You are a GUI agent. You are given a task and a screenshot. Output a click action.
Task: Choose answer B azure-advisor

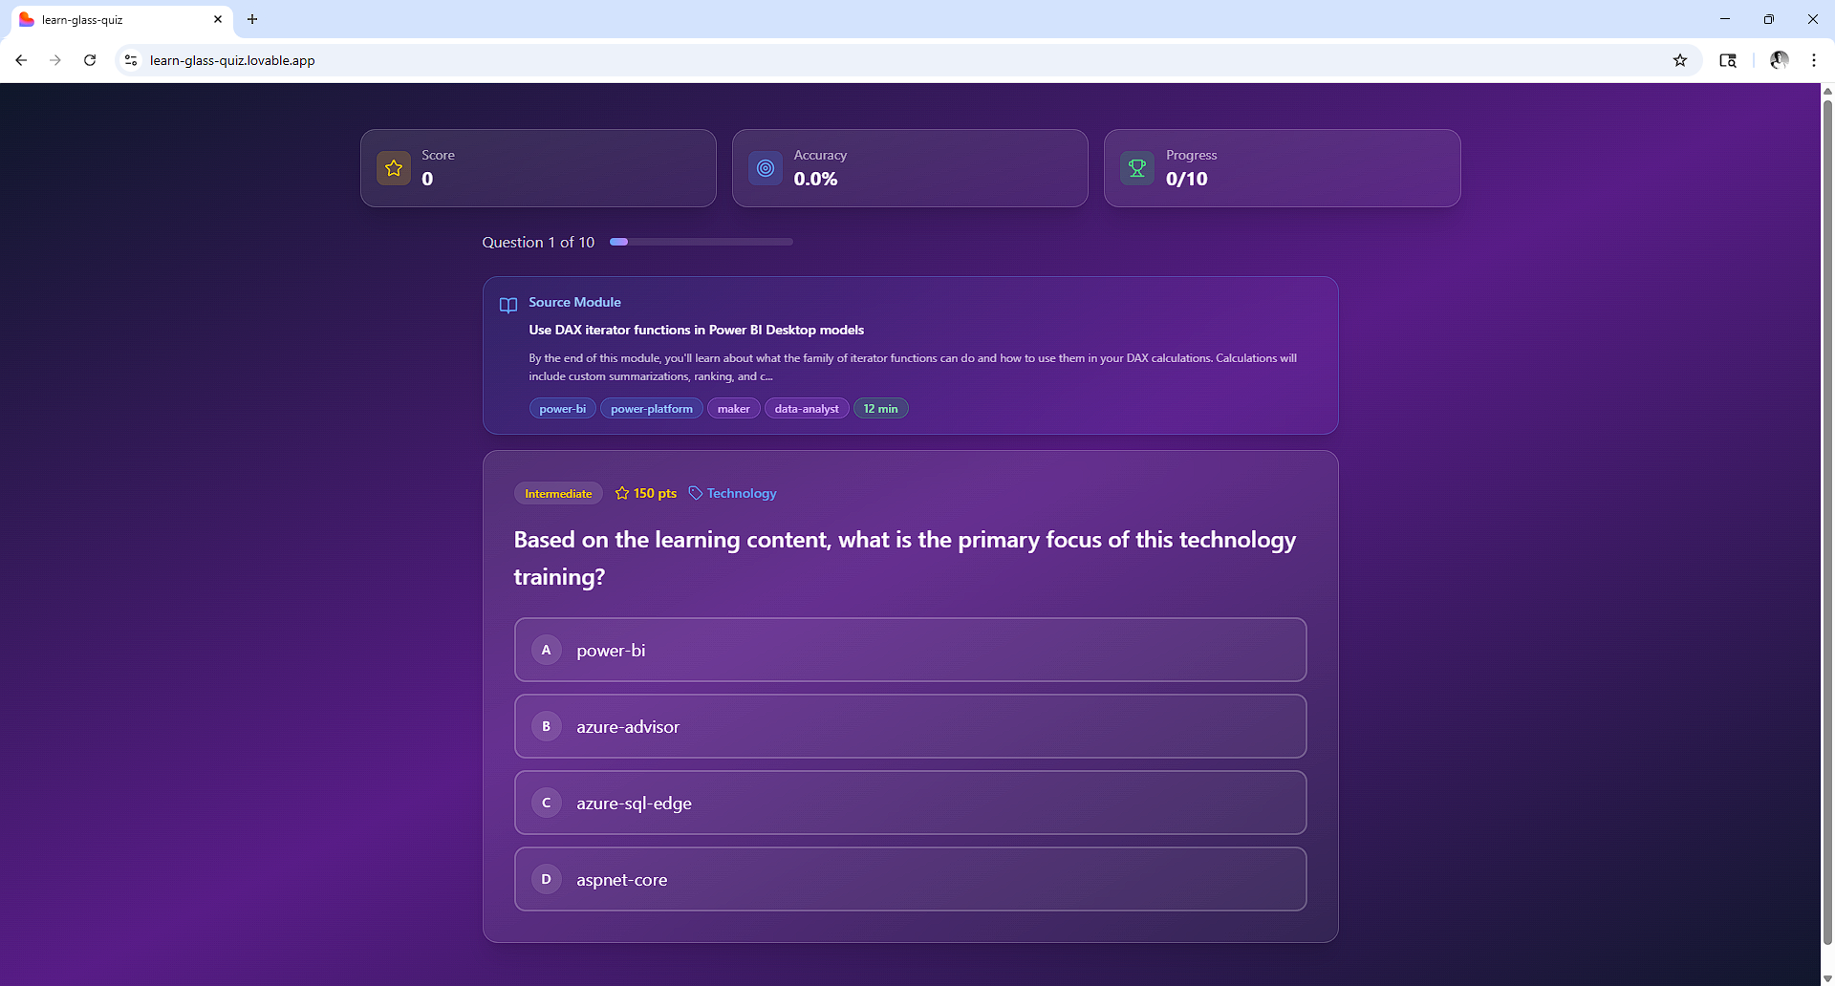[910, 726]
